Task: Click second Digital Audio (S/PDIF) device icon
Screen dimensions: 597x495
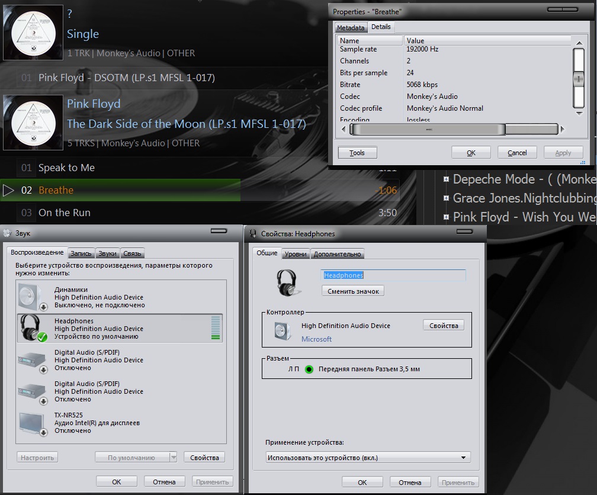Action: coord(31,391)
